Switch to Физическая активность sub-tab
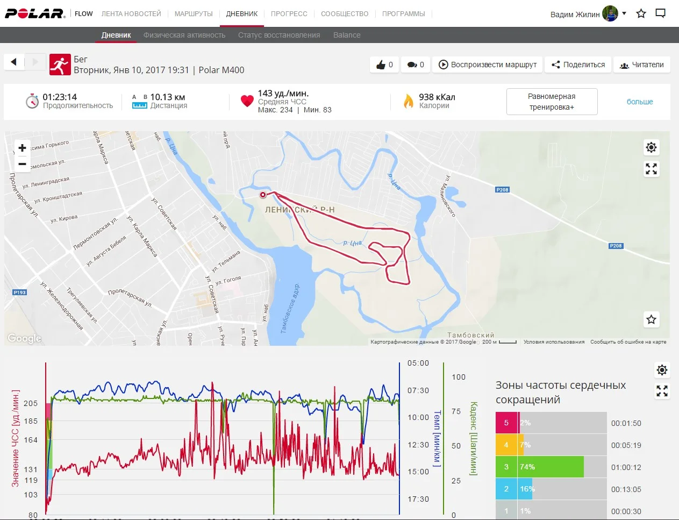 click(184, 35)
